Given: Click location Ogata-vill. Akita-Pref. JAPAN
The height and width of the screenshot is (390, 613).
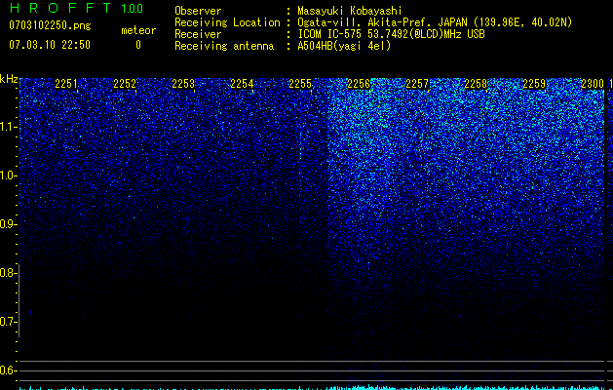Looking at the screenshot, I should [382, 22].
